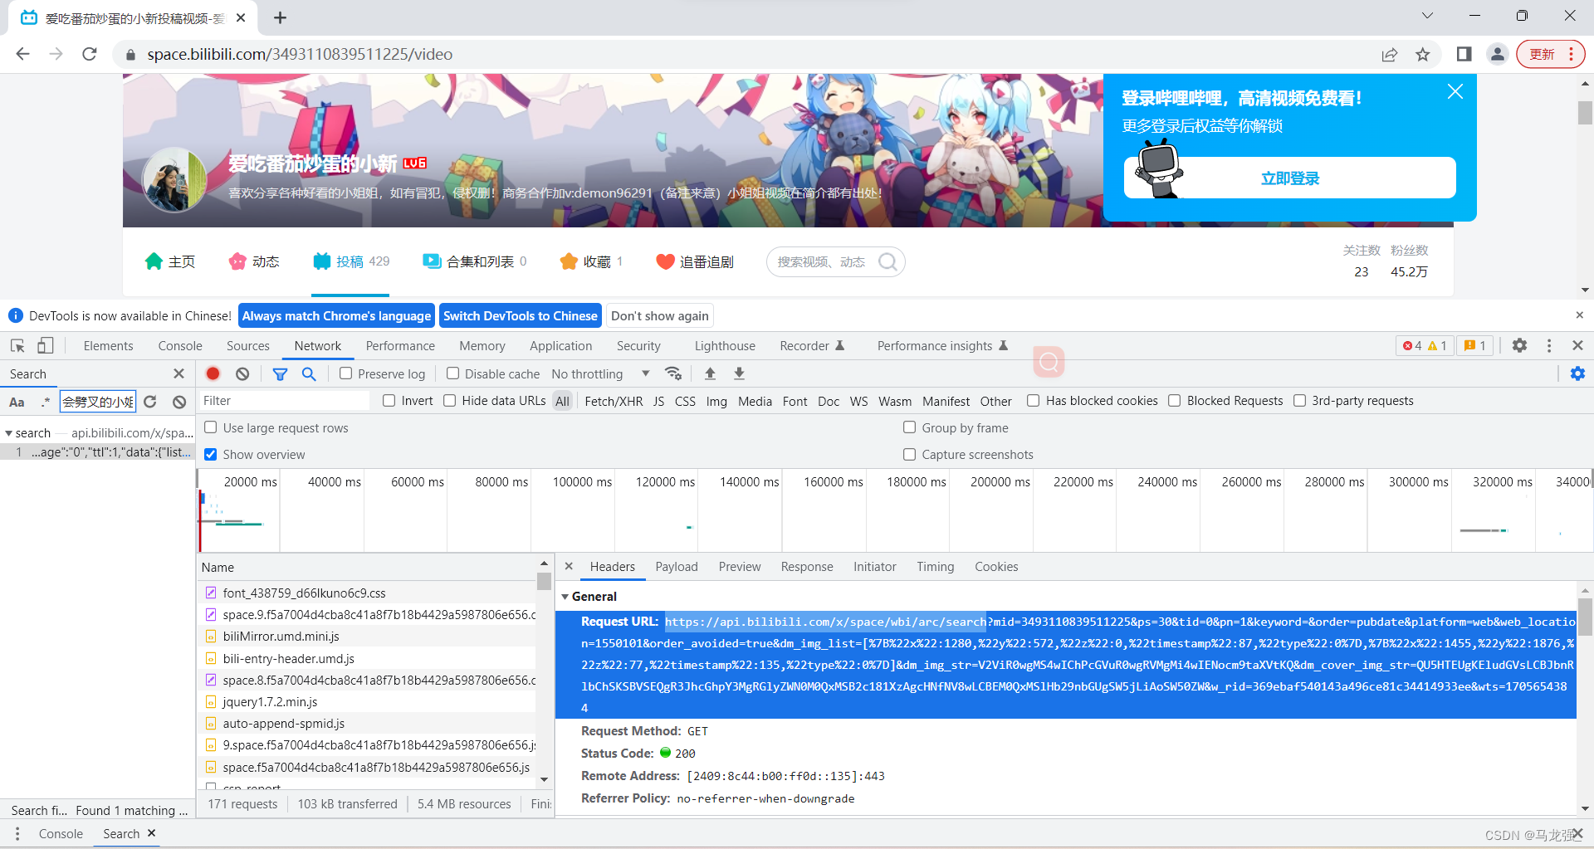Click Don't show again button

tap(660, 316)
